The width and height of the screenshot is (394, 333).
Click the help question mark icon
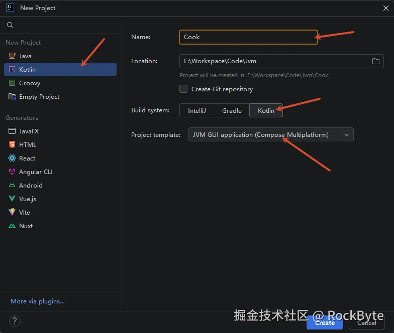pyautogui.click(x=15, y=321)
